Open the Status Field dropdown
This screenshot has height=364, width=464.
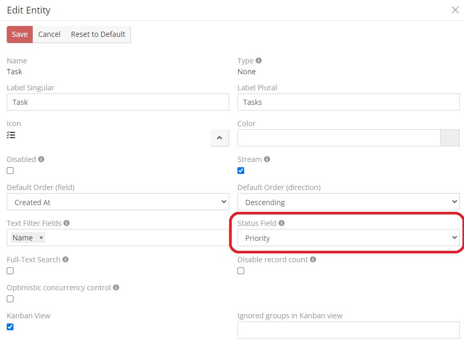pyautogui.click(x=348, y=238)
